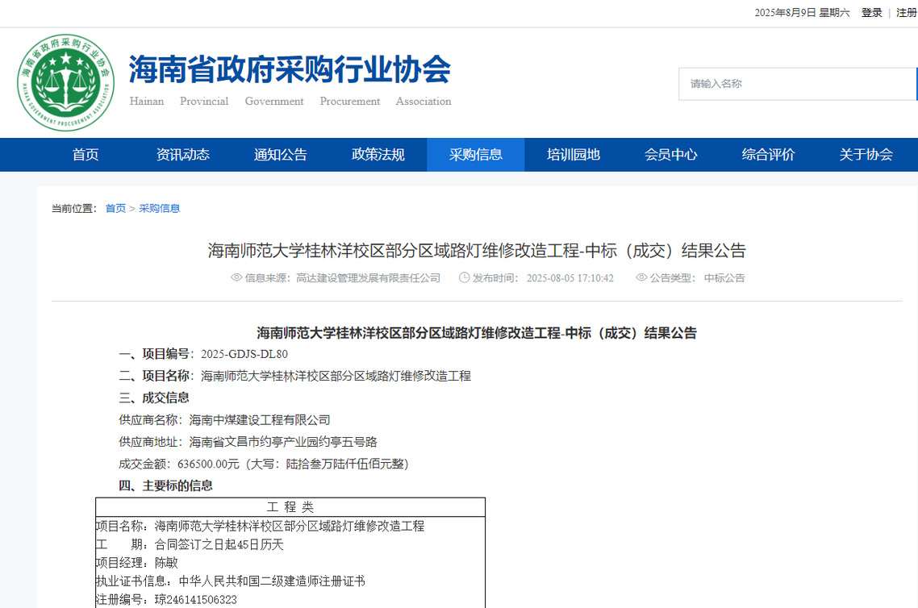Image resolution: width=918 pixels, height=608 pixels.
Task: Click the eye icon beside 公告类型
Action: [641, 277]
